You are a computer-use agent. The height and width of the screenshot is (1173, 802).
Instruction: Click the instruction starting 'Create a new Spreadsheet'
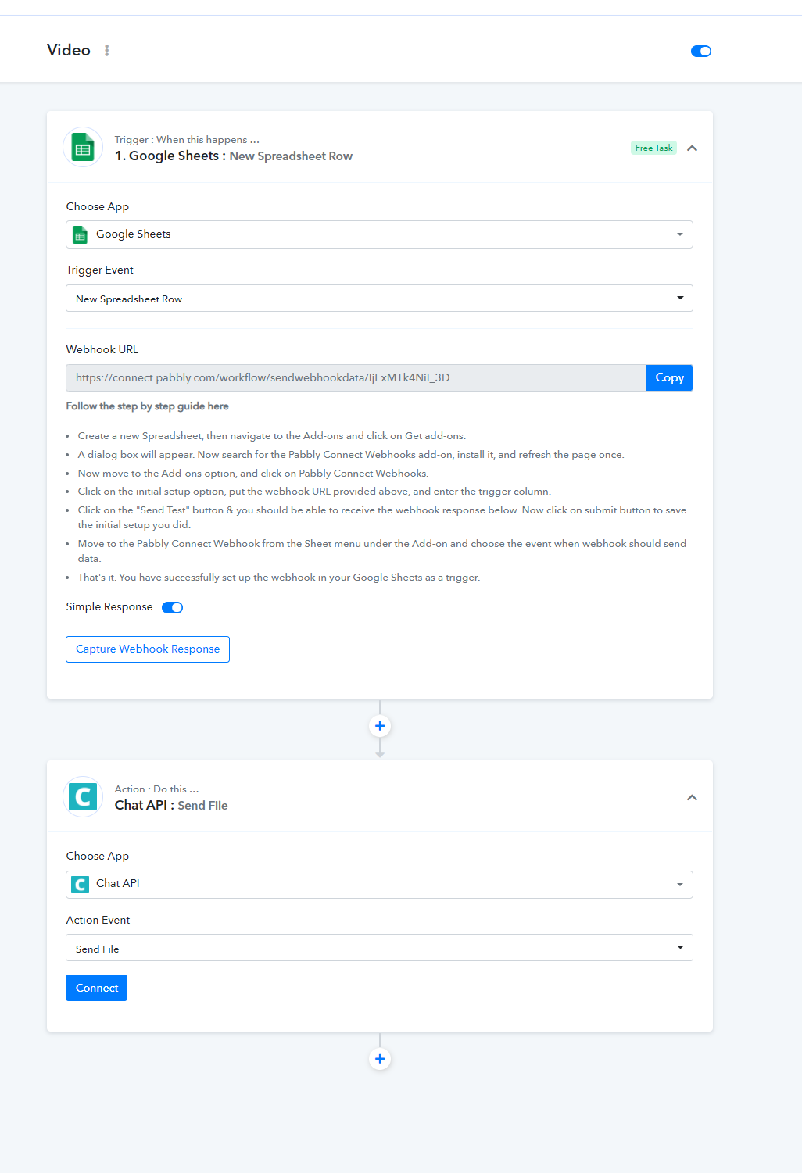point(271,436)
